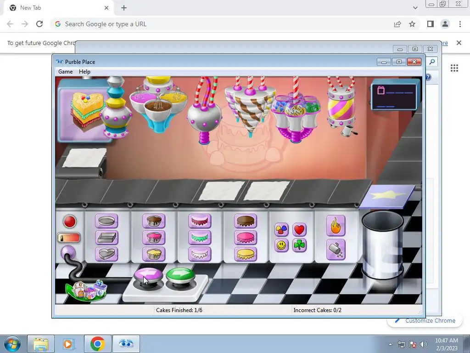Viewport: 470px width, 353px height.
Task: Push the purple left-arrow conveyor button
Action: 148,276
